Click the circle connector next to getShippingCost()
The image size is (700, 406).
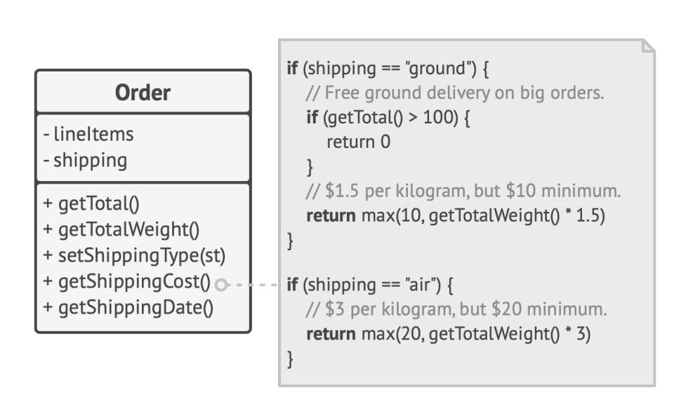coord(221,285)
